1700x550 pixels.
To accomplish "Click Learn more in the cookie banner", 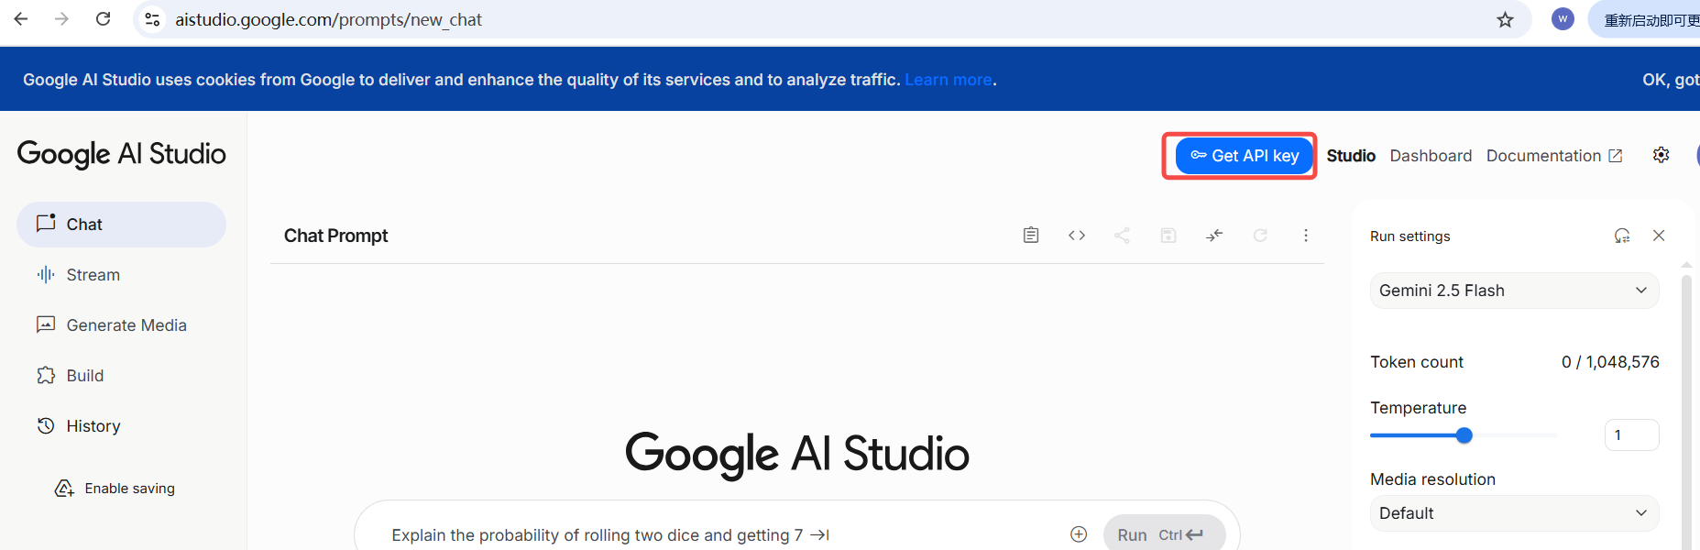I will point(949,80).
